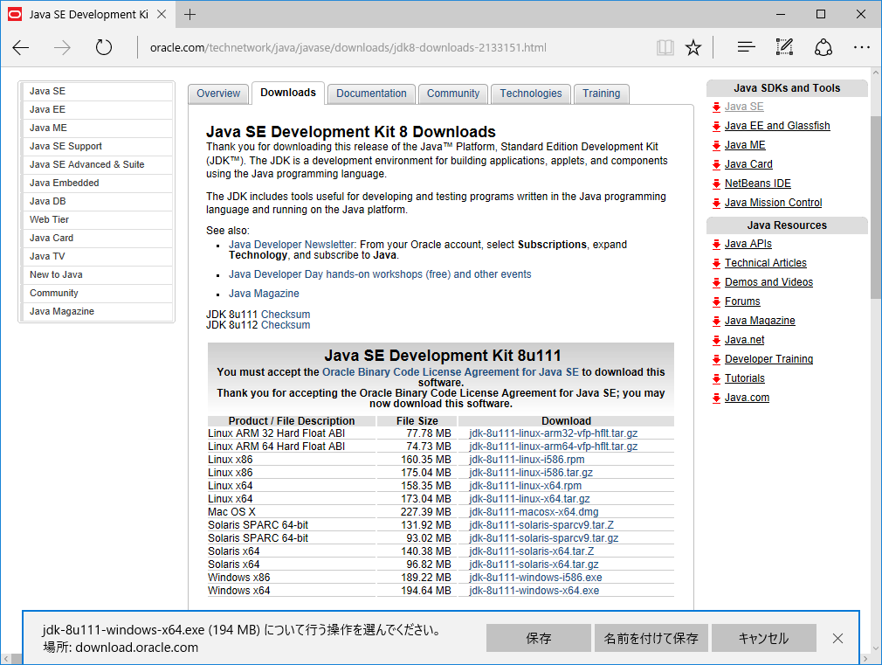The height and width of the screenshot is (665, 882).
Task: Open the JDK 8u112 Checksum link
Action: (286, 325)
